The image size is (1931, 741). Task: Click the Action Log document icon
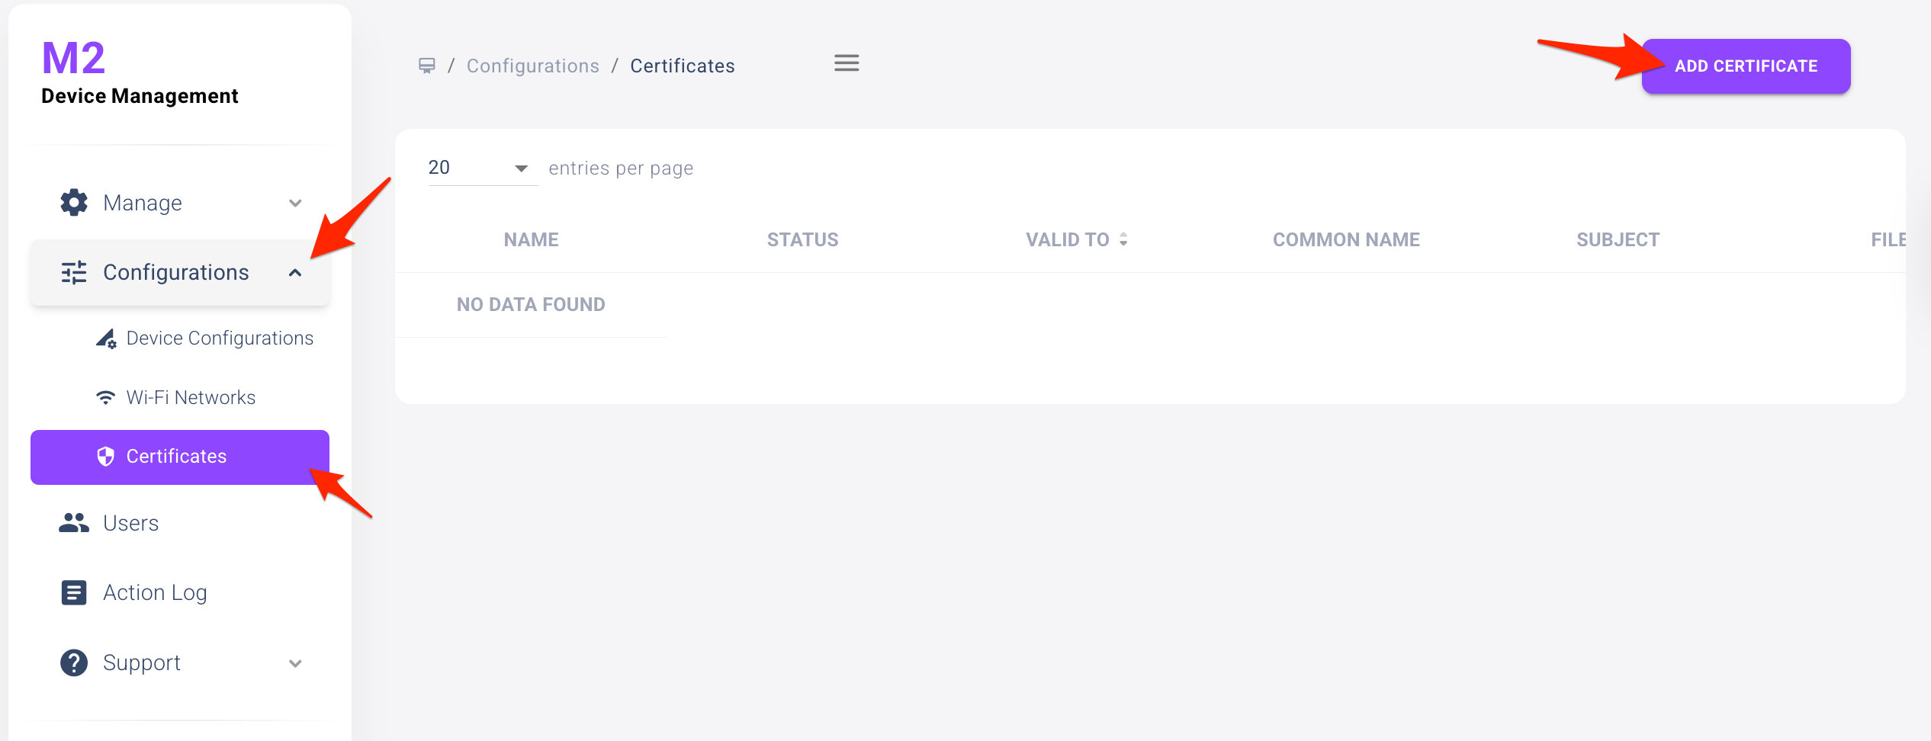tap(74, 592)
